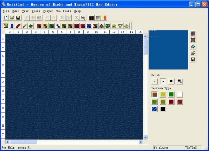The image size is (209, 151).
Task: Open the Help menu
Action: click(77, 11)
